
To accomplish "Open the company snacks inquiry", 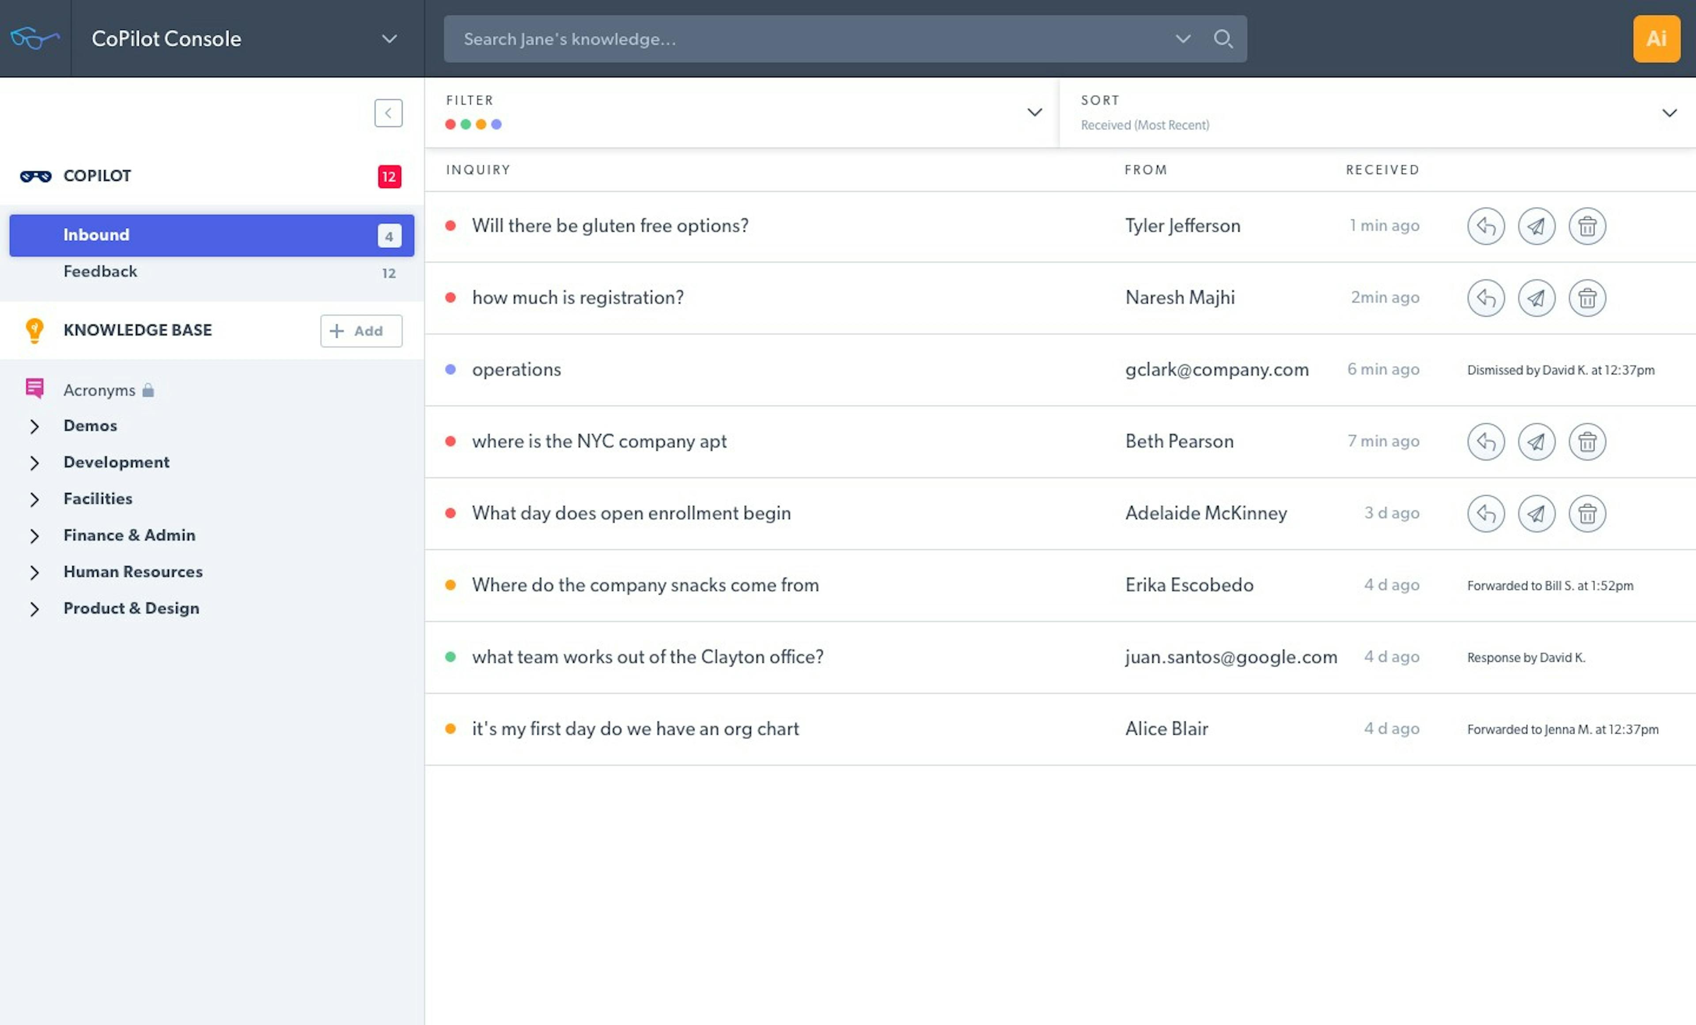I will coord(645,585).
